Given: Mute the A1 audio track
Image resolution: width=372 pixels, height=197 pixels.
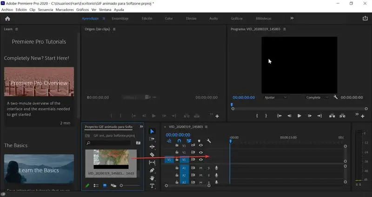Looking at the screenshot, I should tap(201, 168).
